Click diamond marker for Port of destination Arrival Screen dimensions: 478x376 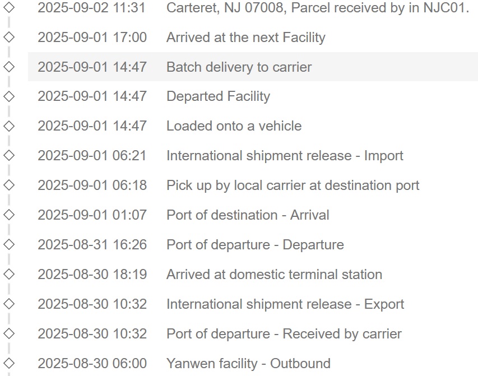9,215
